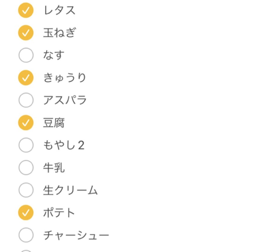Select the アスパラ label
274x252 pixels.
pos(65,100)
